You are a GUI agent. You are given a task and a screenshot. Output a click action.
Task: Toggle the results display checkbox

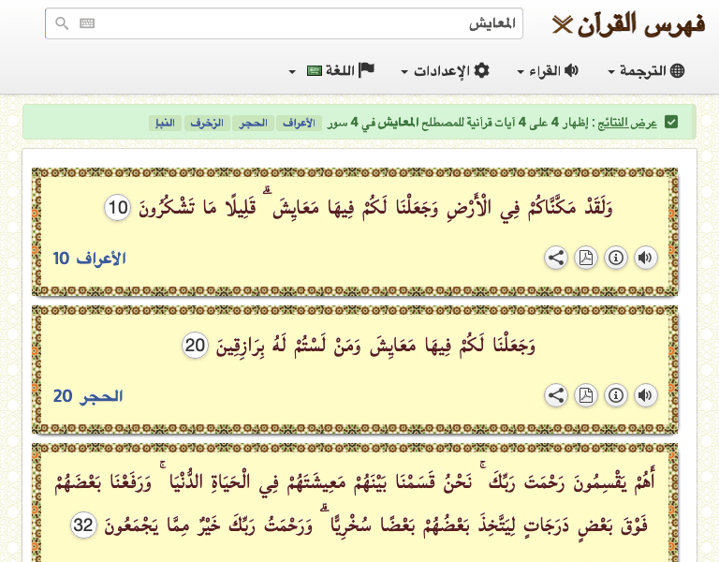click(x=671, y=123)
